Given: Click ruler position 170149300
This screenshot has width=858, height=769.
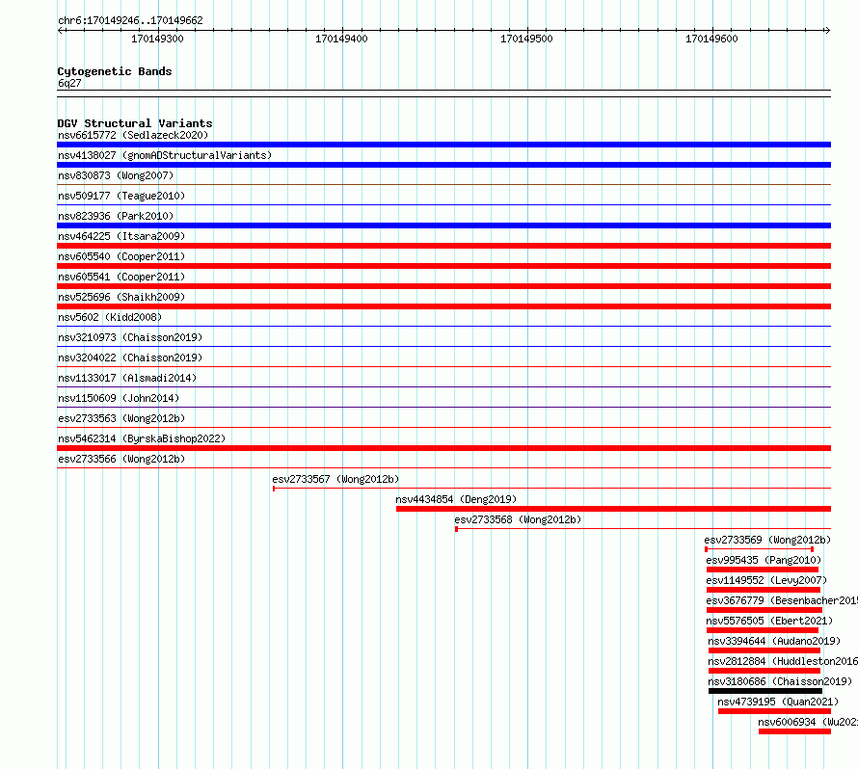Looking at the screenshot, I should pos(157,39).
